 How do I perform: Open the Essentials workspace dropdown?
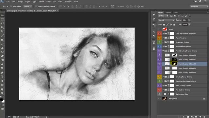199,7
